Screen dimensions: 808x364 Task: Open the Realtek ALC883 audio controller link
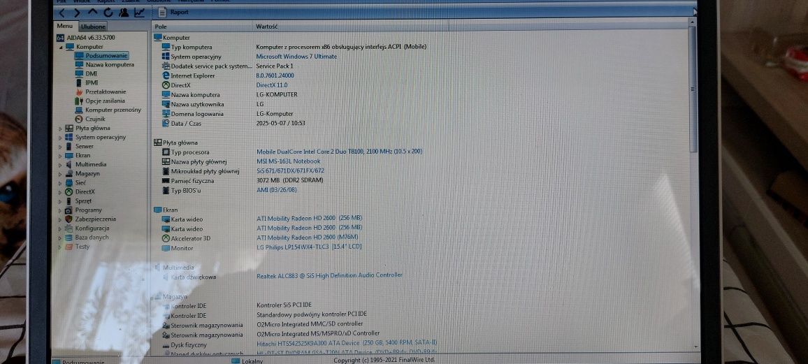329,275
